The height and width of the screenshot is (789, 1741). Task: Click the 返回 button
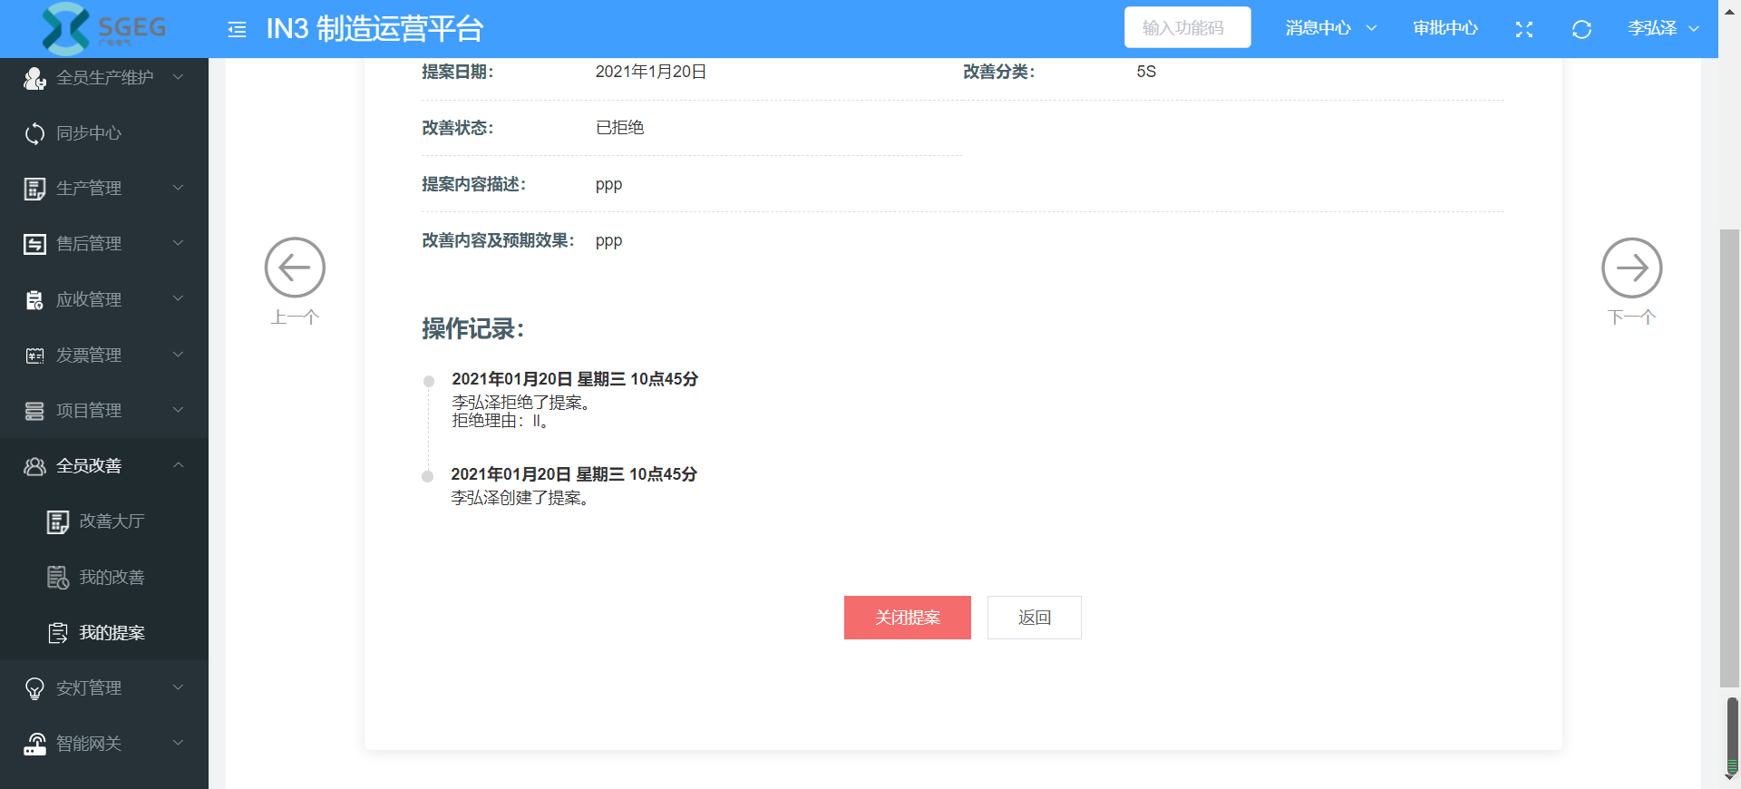1034,618
